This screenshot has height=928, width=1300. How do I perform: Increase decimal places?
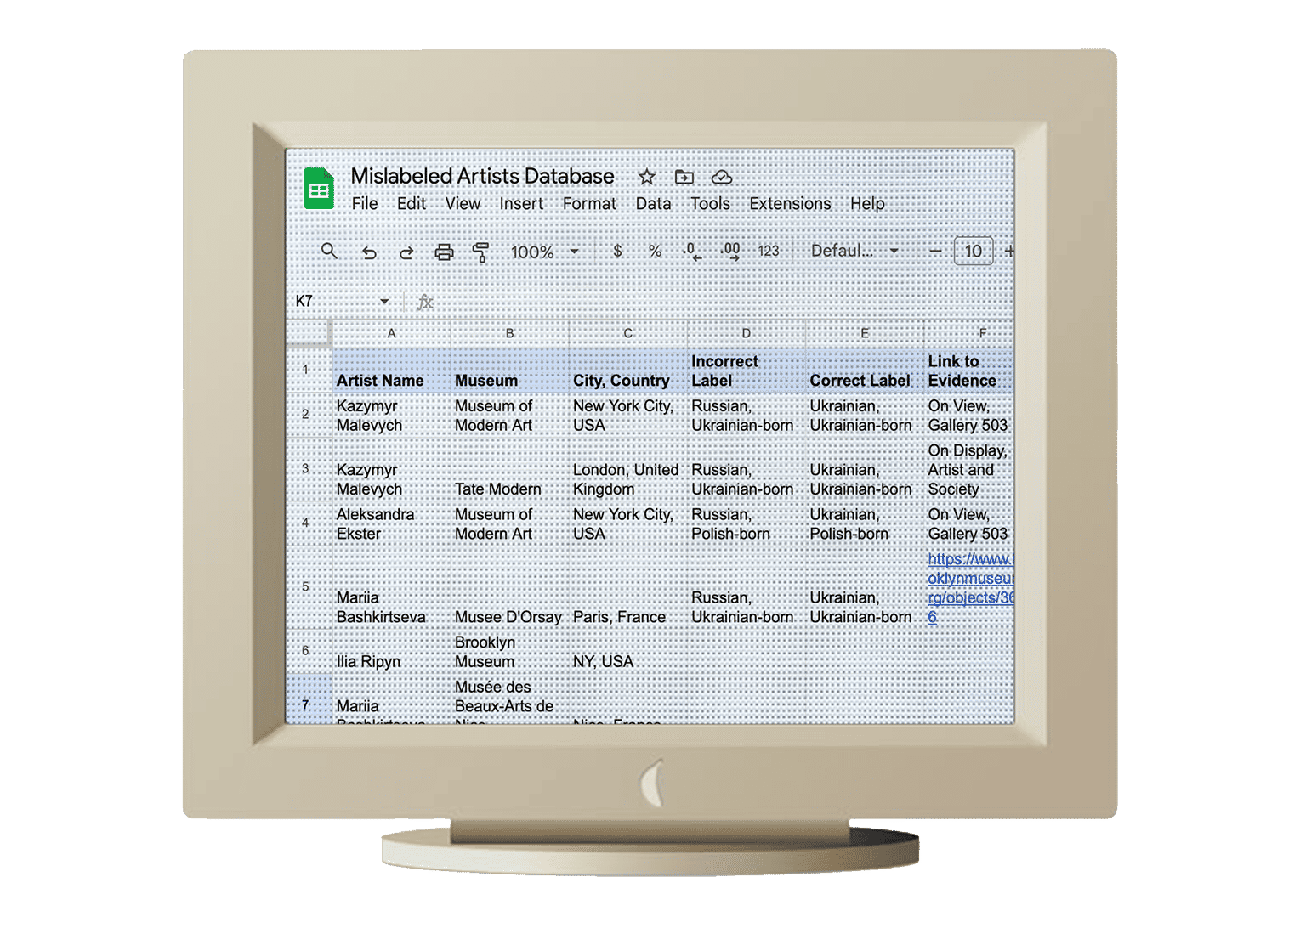click(x=730, y=251)
